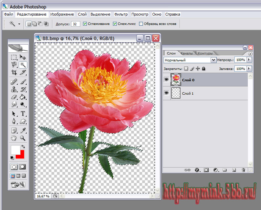Select the Paint Bucket tool
261x210 pixels.
tap(23, 97)
